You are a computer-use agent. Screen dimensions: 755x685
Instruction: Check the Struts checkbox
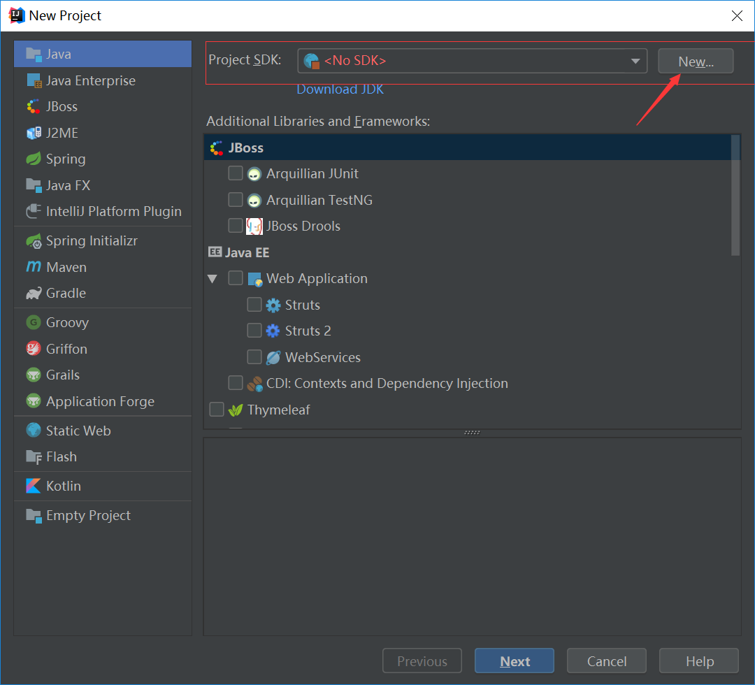click(254, 304)
